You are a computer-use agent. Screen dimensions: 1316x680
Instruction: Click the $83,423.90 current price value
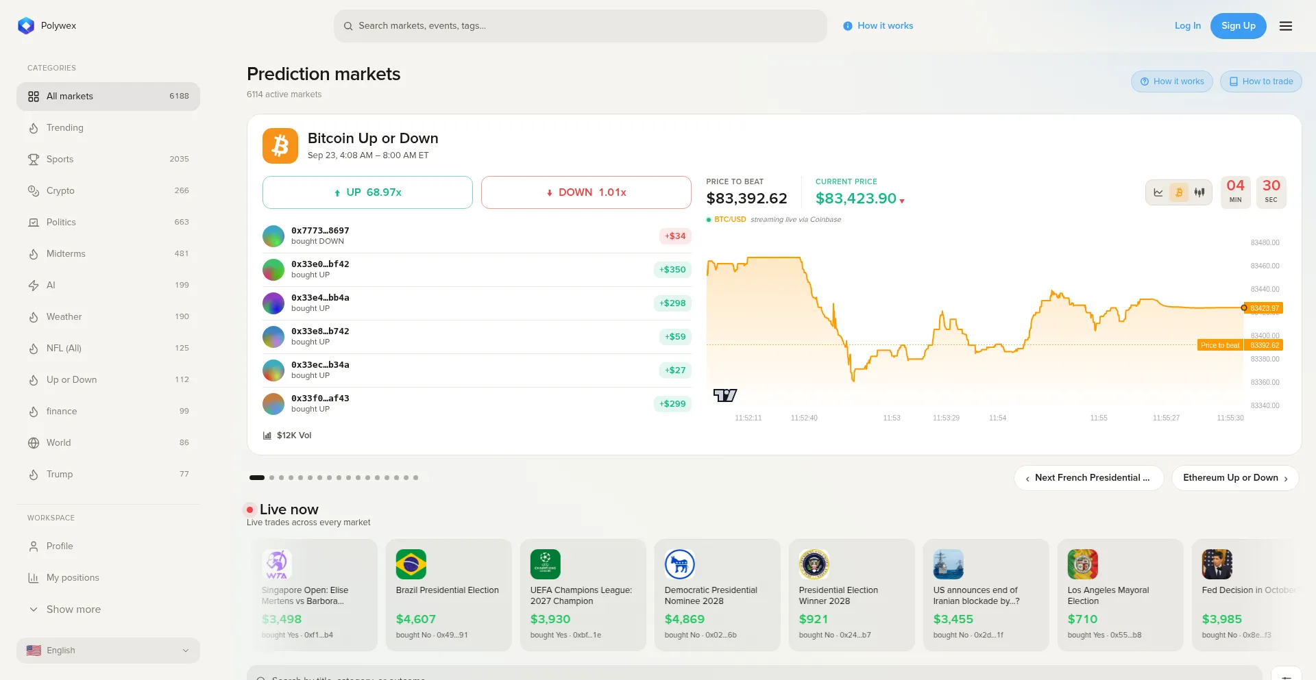[x=856, y=199]
